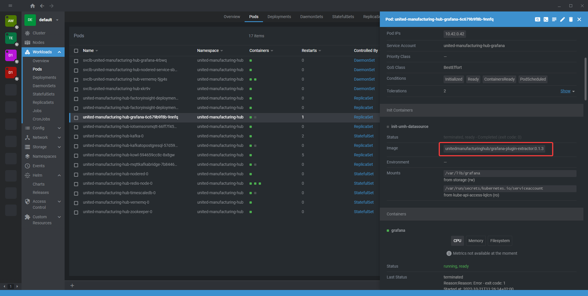Image resolution: width=588 pixels, height=296 pixels.
Task: Click the pencil edit pod icon
Action: tap(562, 19)
